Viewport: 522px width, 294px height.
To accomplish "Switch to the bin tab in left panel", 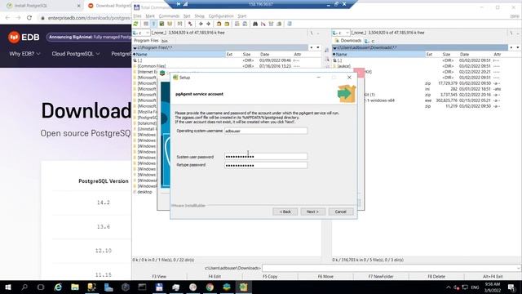I will click(x=165, y=41).
